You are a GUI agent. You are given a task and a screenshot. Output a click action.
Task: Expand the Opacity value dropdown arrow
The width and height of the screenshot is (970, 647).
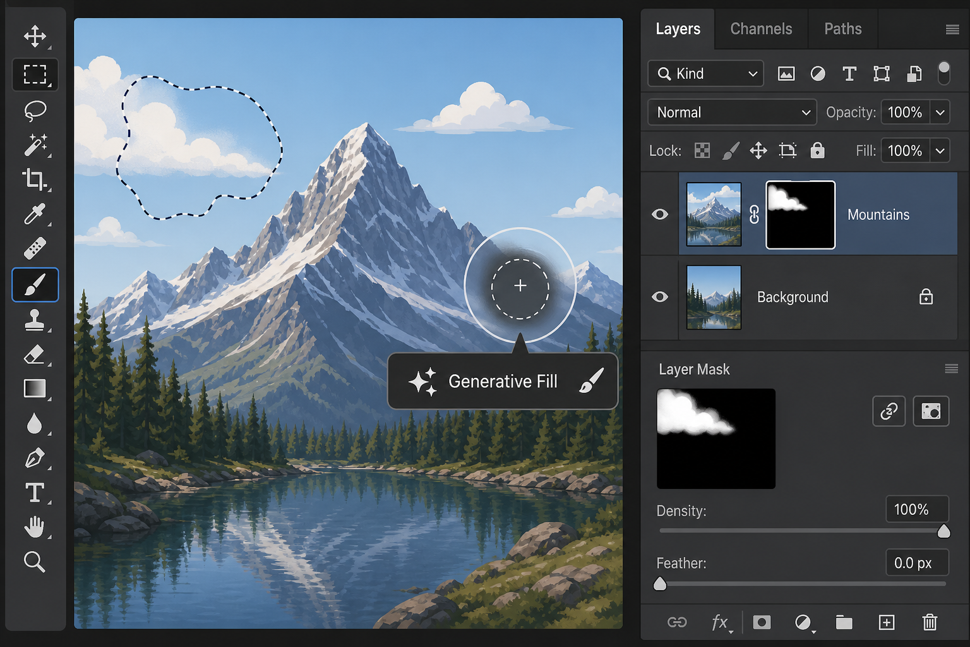[x=940, y=112]
